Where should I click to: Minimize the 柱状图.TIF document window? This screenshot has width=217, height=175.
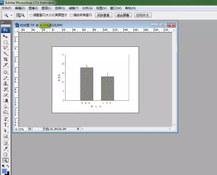click(155, 25)
